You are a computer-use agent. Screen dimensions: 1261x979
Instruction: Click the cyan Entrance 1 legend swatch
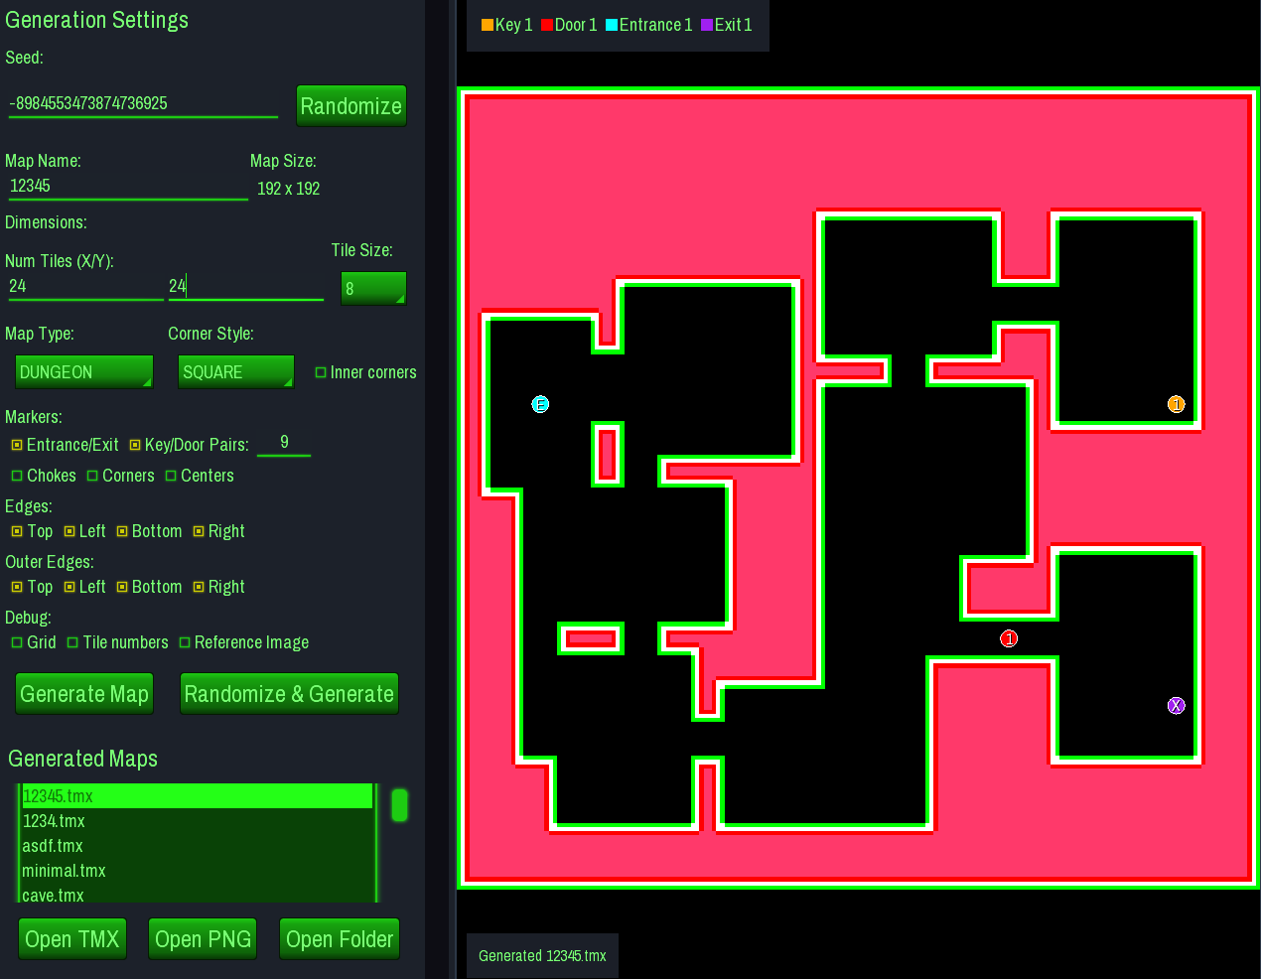click(x=612, y=25)
